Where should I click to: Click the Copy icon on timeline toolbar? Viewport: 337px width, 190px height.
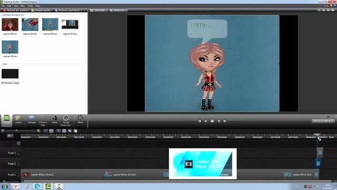click(70, 131)
